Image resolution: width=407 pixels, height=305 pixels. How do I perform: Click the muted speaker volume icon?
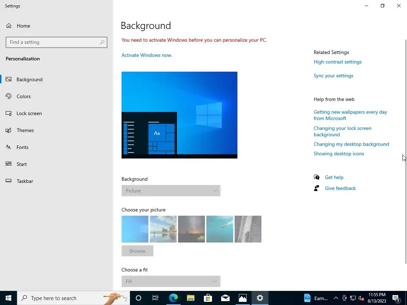(x=361, y=298)
